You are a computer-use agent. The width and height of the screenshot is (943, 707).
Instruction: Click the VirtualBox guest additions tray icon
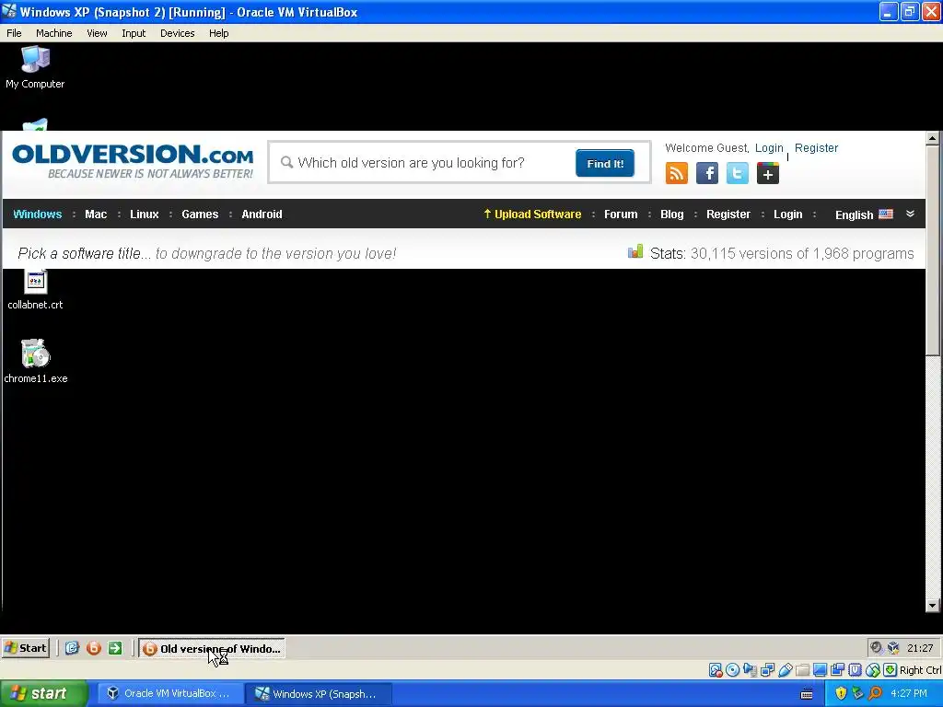pos(893,647)
